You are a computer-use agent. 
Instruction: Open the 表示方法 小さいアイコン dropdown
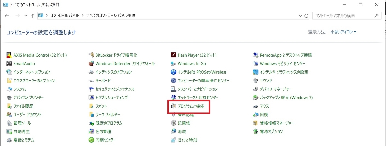343,32
